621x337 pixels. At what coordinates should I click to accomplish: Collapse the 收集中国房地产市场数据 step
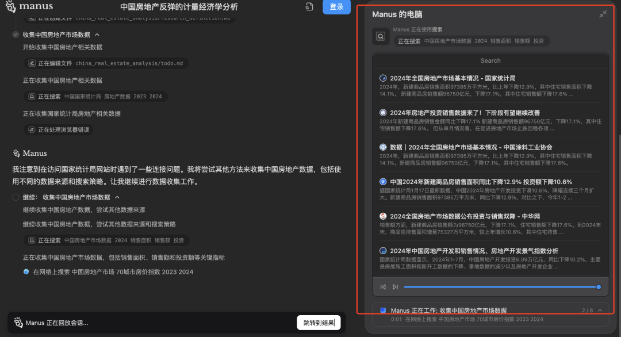[97, 35]
